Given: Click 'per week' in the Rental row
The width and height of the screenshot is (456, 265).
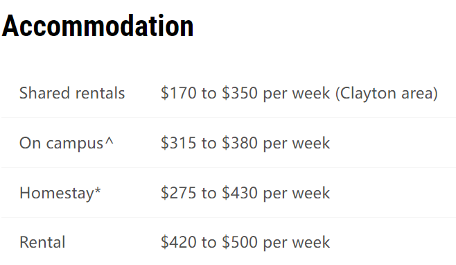Looking at the screenshot, I should tap(297, 243).
